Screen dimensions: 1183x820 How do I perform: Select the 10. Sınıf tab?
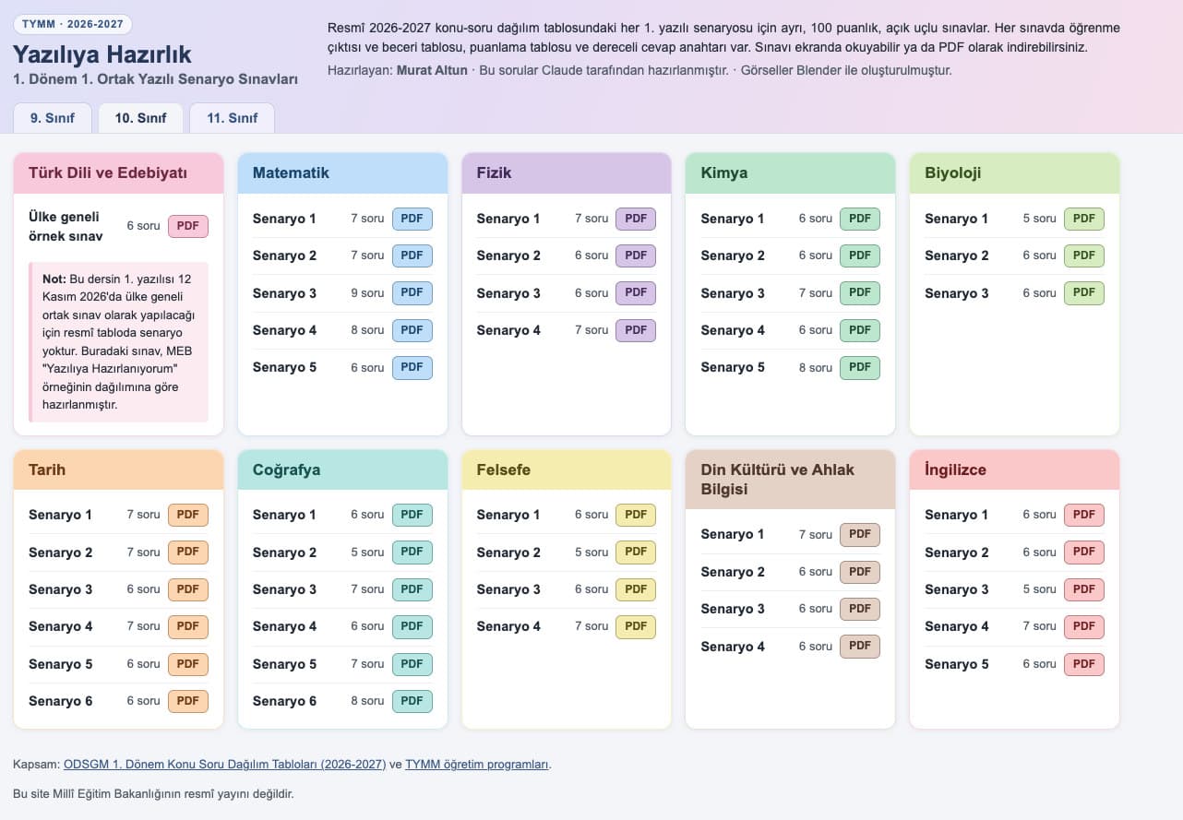(x=140, y=118)
